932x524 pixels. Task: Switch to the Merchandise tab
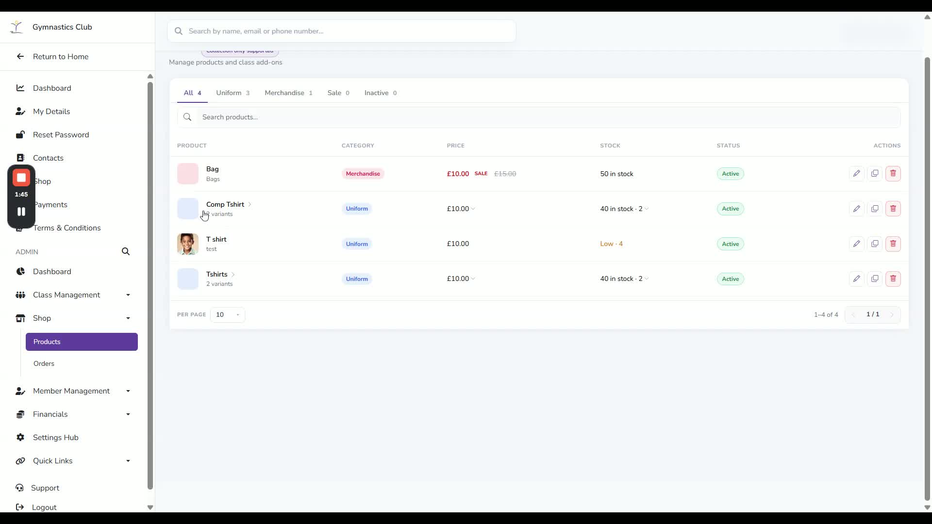pyautogui.click(x=289, y=93)
